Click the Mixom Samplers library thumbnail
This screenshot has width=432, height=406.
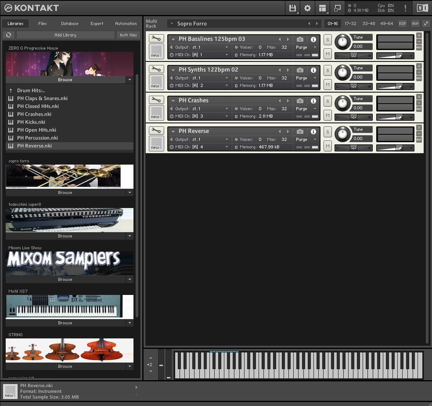pos(69,263)
